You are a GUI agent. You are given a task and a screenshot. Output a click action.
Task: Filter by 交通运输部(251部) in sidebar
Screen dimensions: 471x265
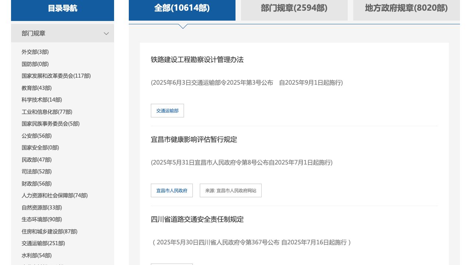(x=43, y=243)
